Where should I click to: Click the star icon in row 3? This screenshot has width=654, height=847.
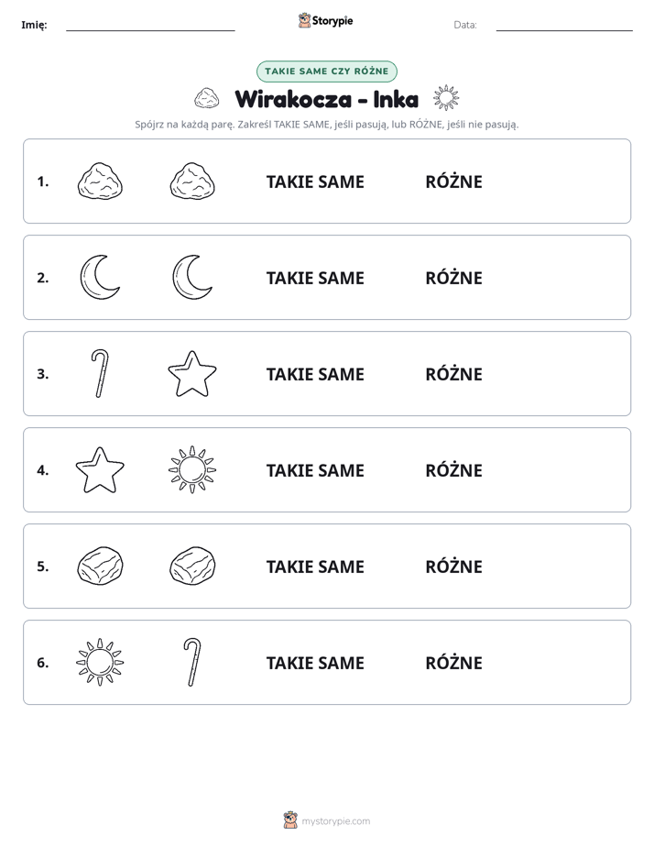pos(192,374)
